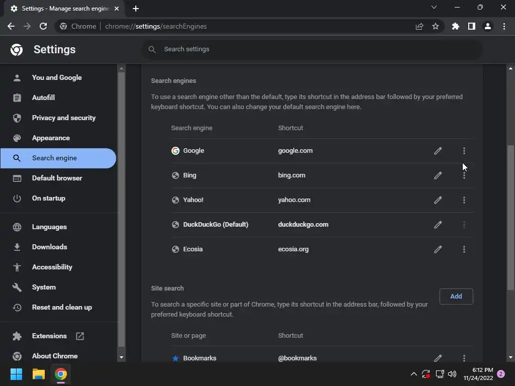The width and height of the screenshot is (515, 386).
Task: Edit the Google search engine entry
Action: [x=438, y=151]
